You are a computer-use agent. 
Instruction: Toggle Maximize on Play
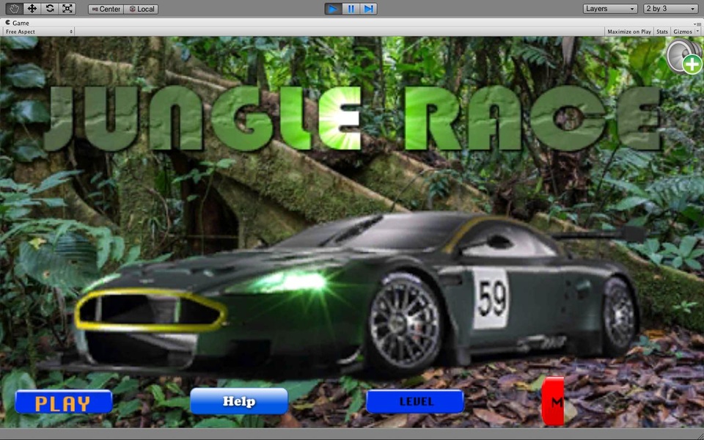(629, 32)
